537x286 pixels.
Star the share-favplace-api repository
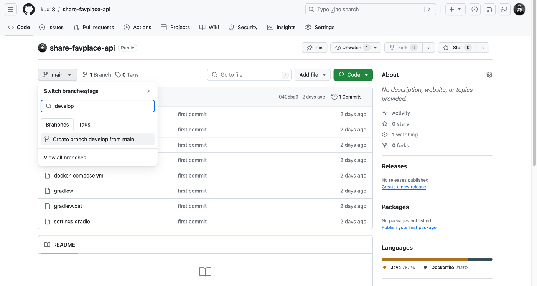pyautogui.click(x=457, y=48)
